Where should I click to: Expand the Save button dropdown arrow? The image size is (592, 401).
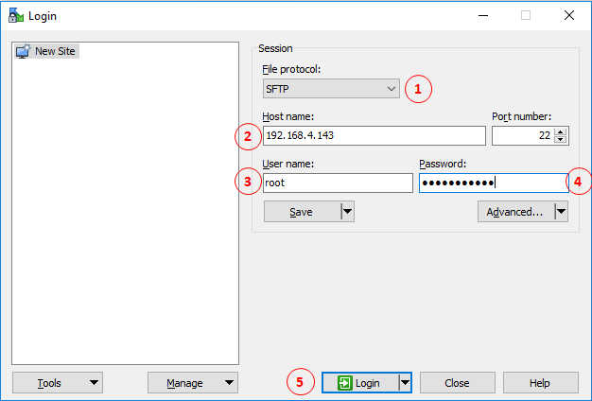(x=347, y=212)
